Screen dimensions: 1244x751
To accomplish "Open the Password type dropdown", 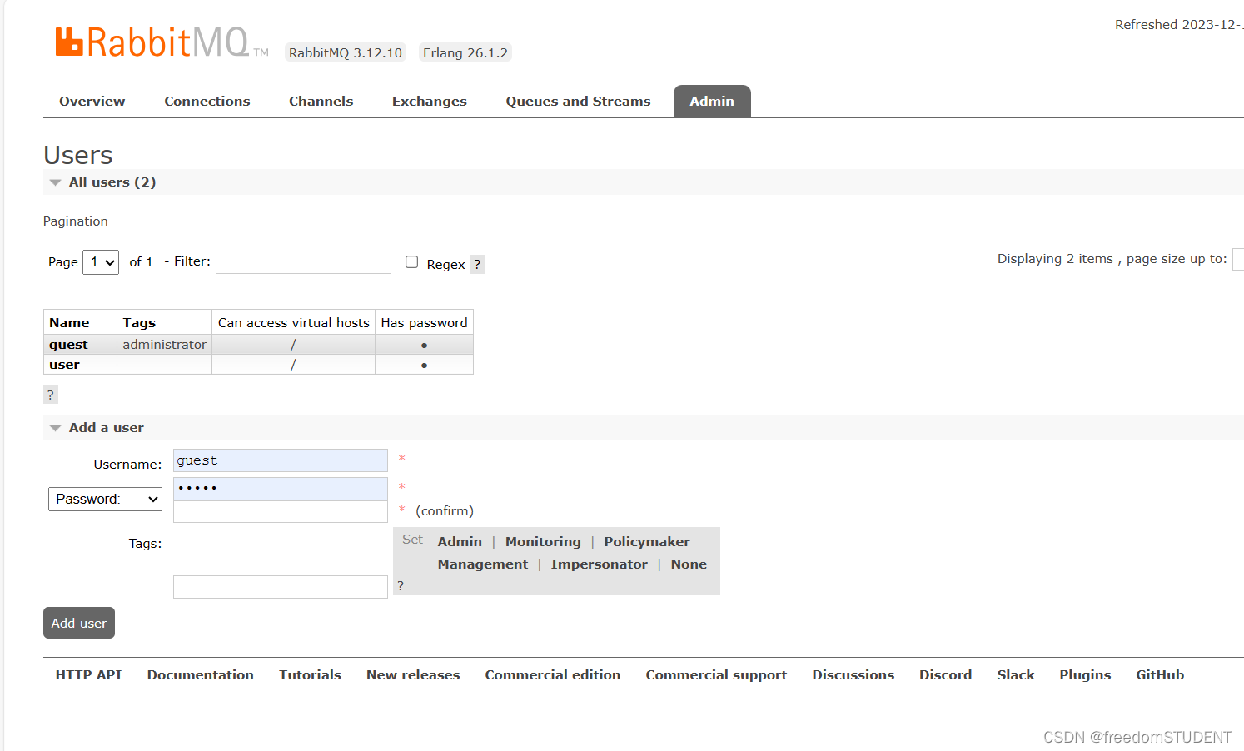I will click(x=104, y=499).
